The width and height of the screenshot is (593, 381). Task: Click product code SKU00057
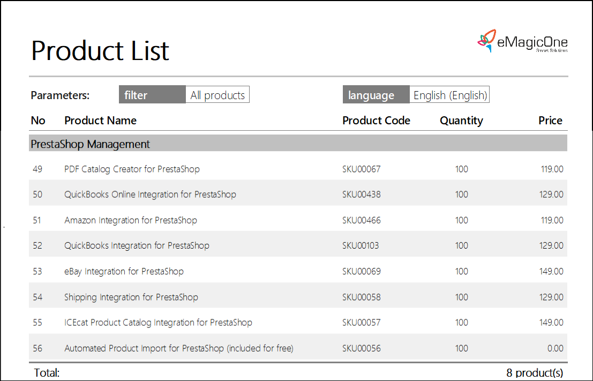coord(362,323)
